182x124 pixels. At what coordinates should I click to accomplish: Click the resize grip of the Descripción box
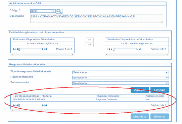[x=162, y=22]
